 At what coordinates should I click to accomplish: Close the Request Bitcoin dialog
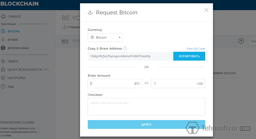[x=206, y=10]
